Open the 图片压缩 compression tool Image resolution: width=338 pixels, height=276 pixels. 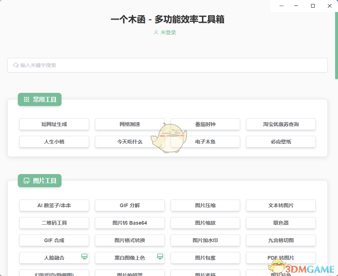205,205
